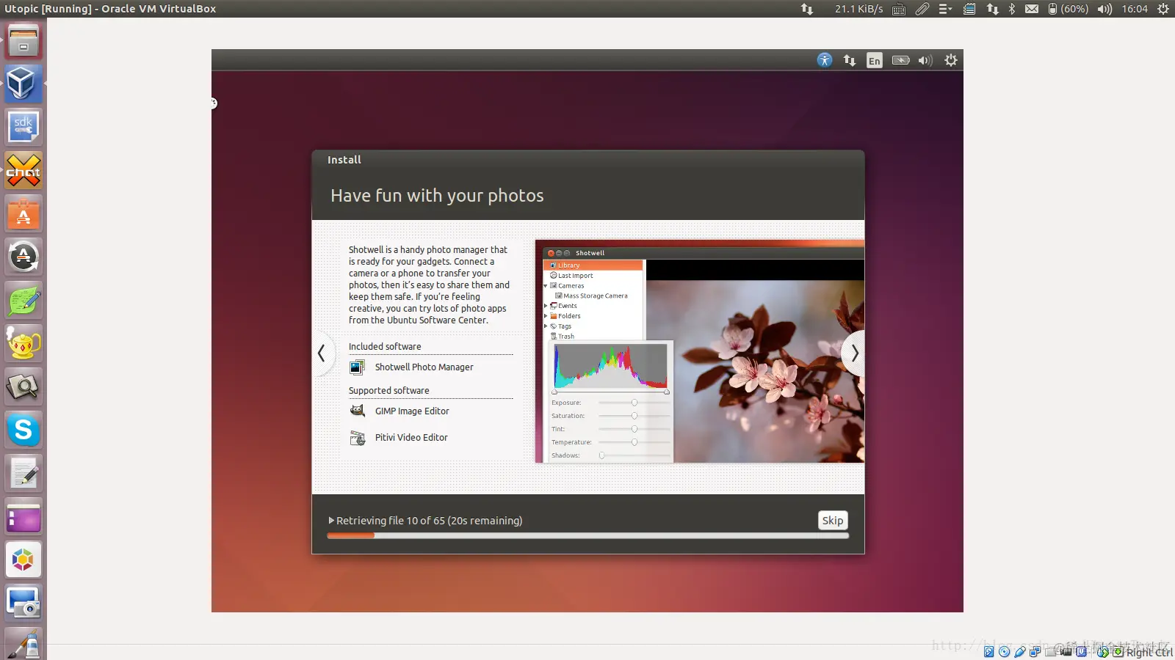This screenshot has width=1175, height=660.
Task: Open the accessibility menu in installer panel
Action: 825,60
